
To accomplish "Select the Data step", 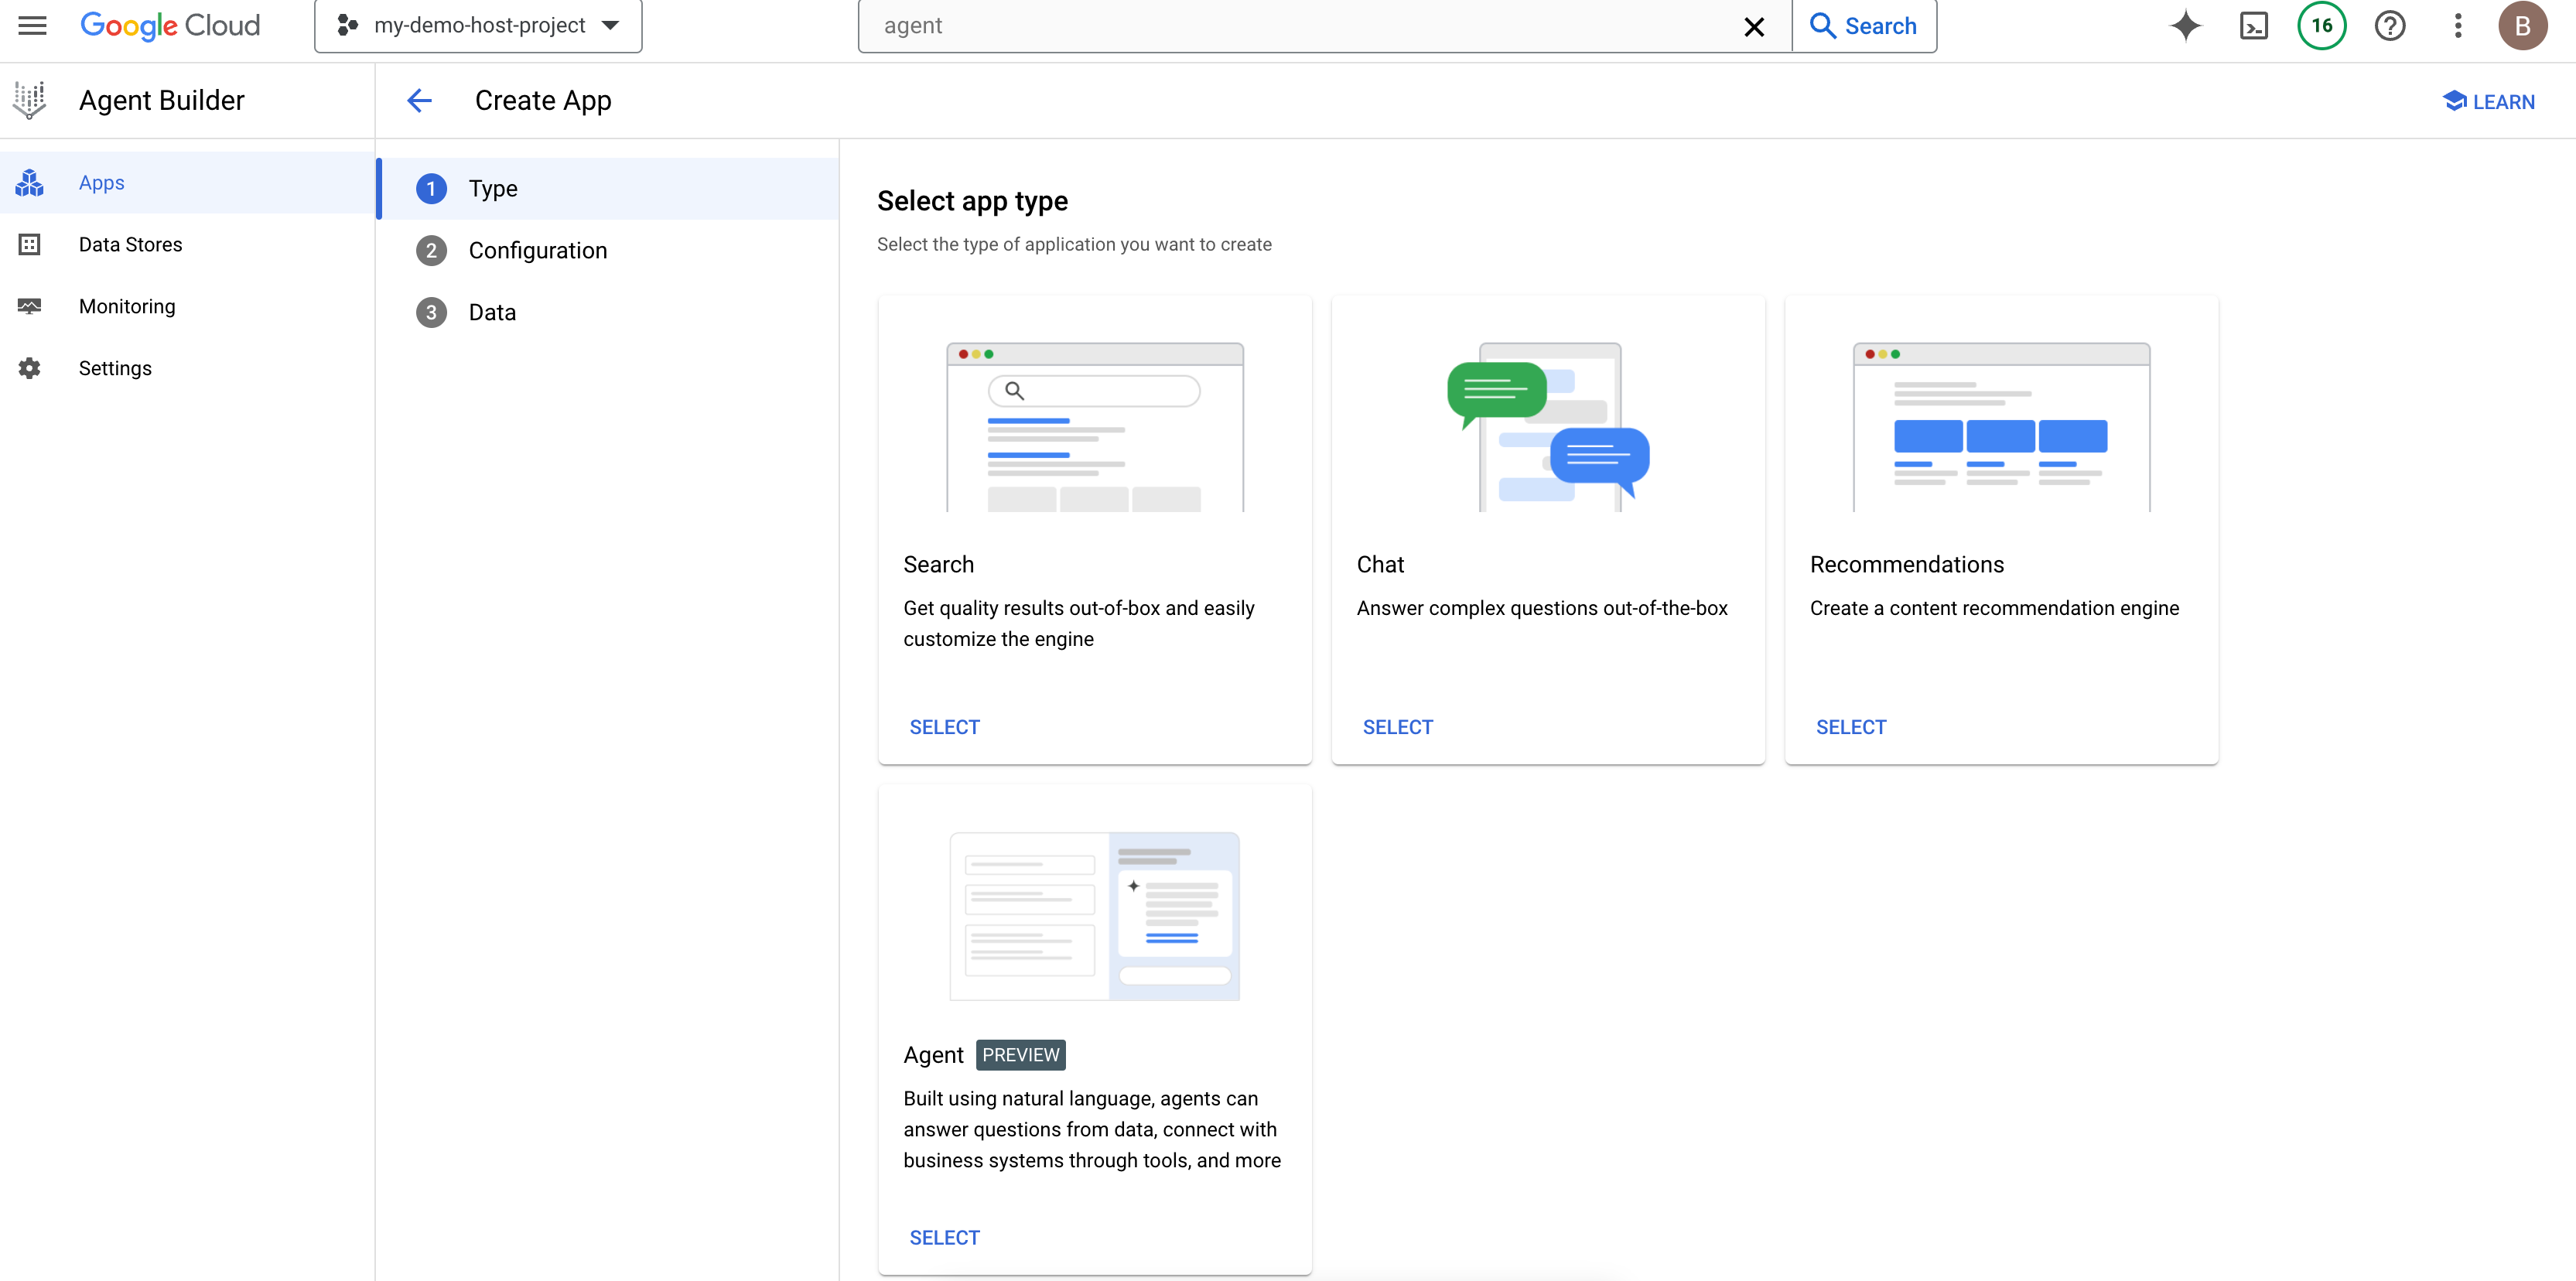I will 492,313.
